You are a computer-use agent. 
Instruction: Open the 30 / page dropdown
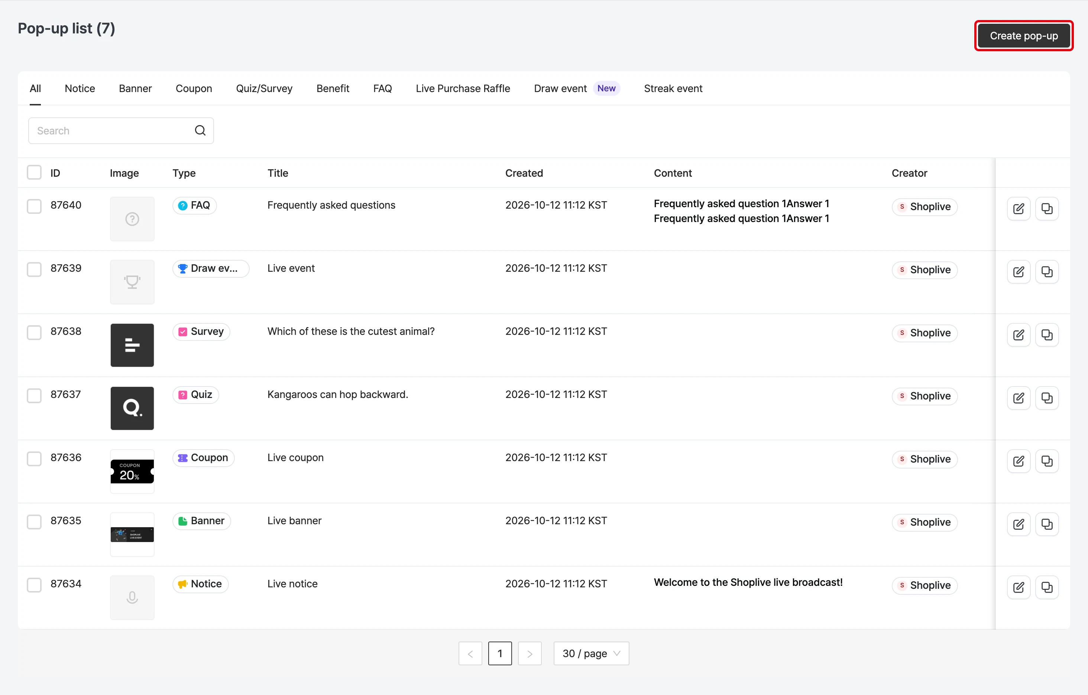[x=591, y=653]
